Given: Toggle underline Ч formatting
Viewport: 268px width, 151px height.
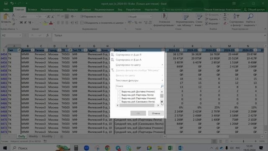Looking at the screenshot, I should coord(30,22).
